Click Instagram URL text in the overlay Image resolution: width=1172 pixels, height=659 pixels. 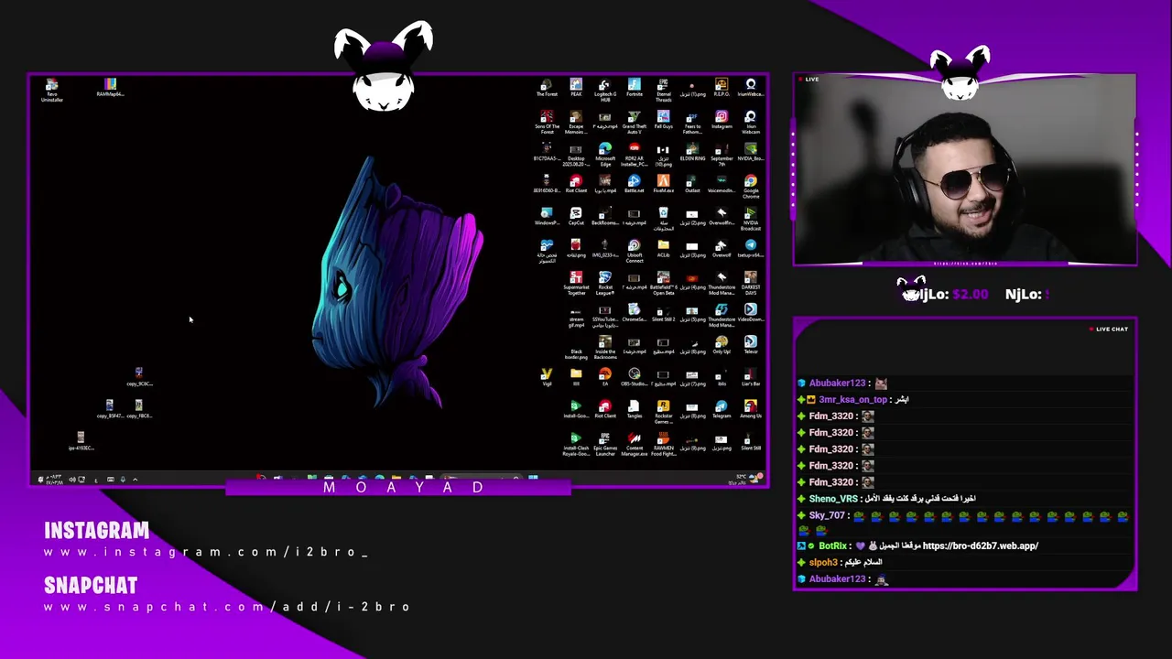[206, 552]
